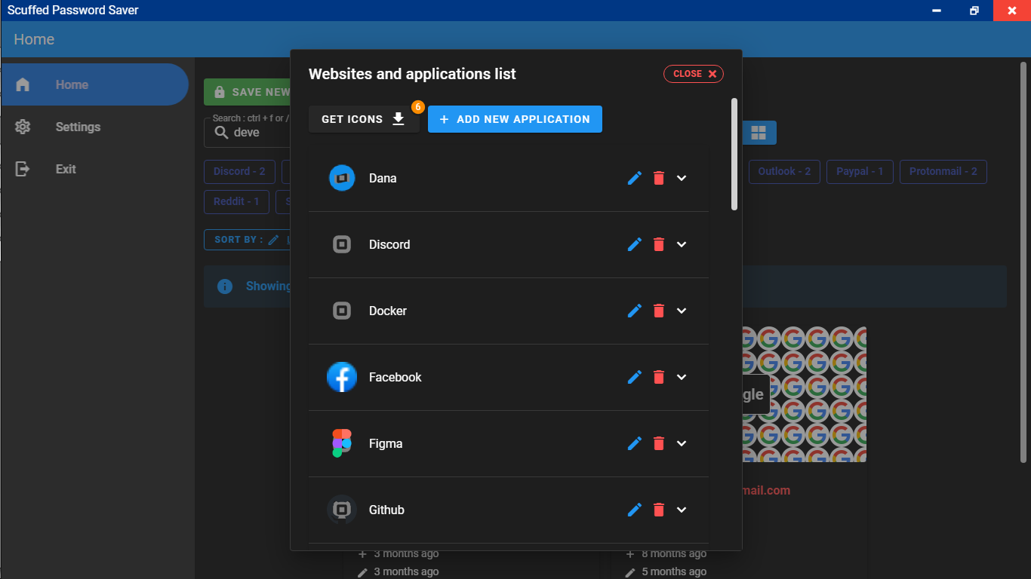Switch to grid view layout icon
Screen dimensions: 1031x579
click(759, 133)
